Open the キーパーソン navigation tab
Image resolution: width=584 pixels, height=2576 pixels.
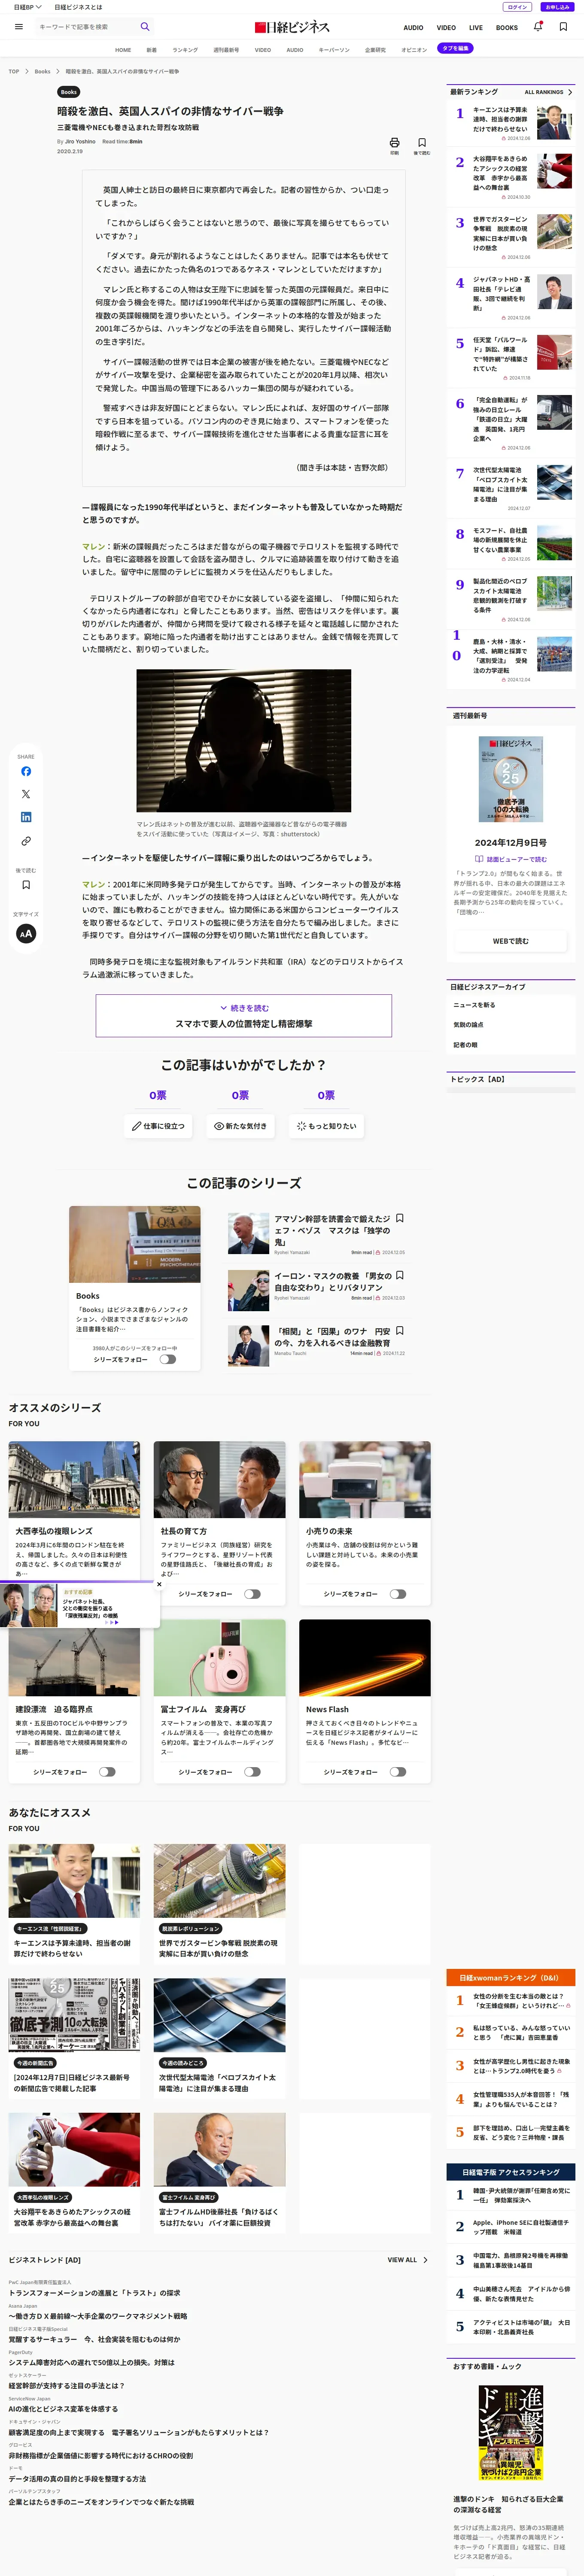334,49
